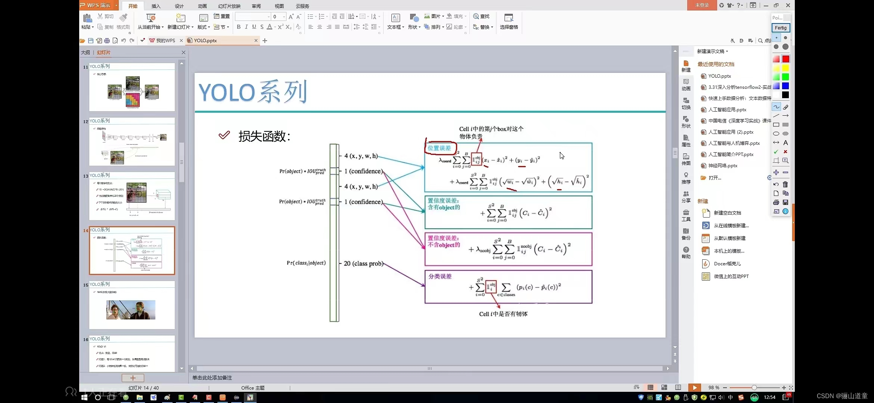Open the 幻灯片放映 ribbon tab
The height and width of the screenshot is (403, 874).
tap(229, 6)
